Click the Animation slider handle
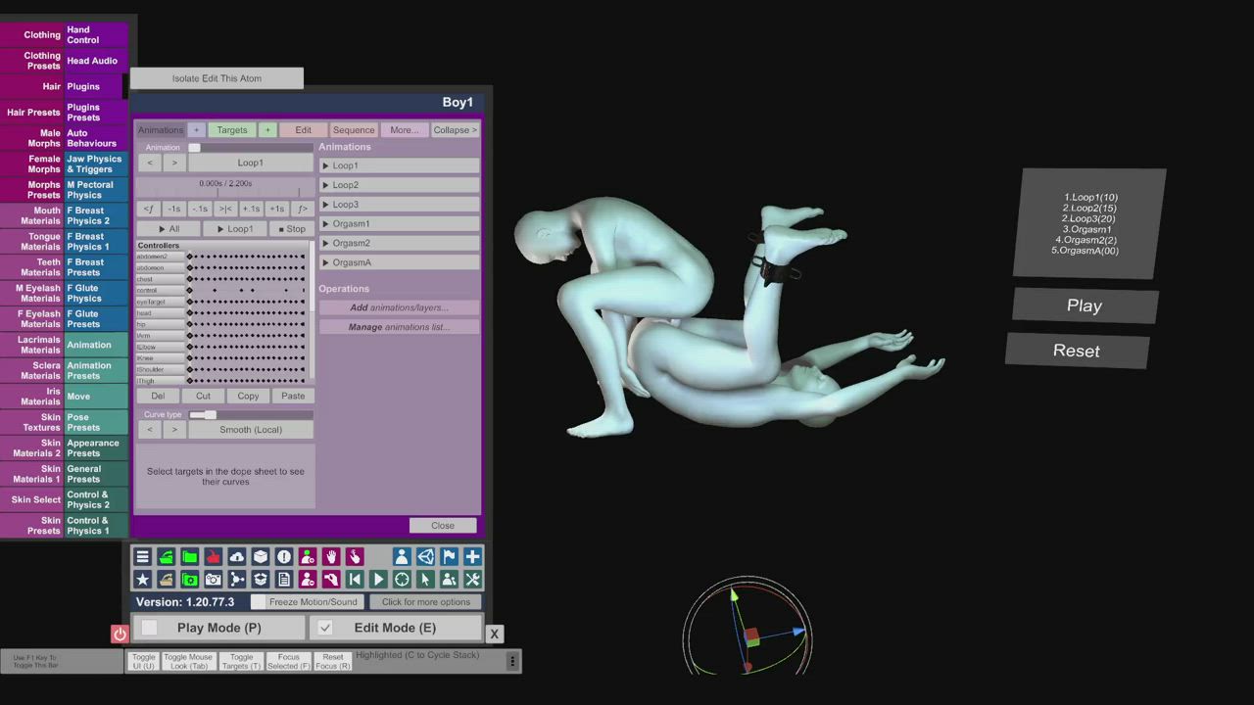Image resolution: width=1254 pixels, height=705 pixels. (194, 148)
